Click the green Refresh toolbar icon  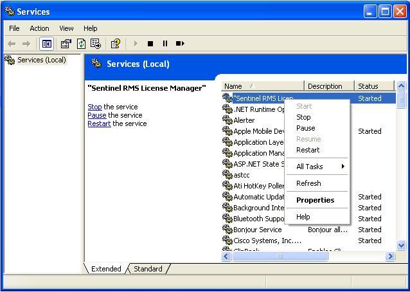pyautogui.click(x=81, y=44)
